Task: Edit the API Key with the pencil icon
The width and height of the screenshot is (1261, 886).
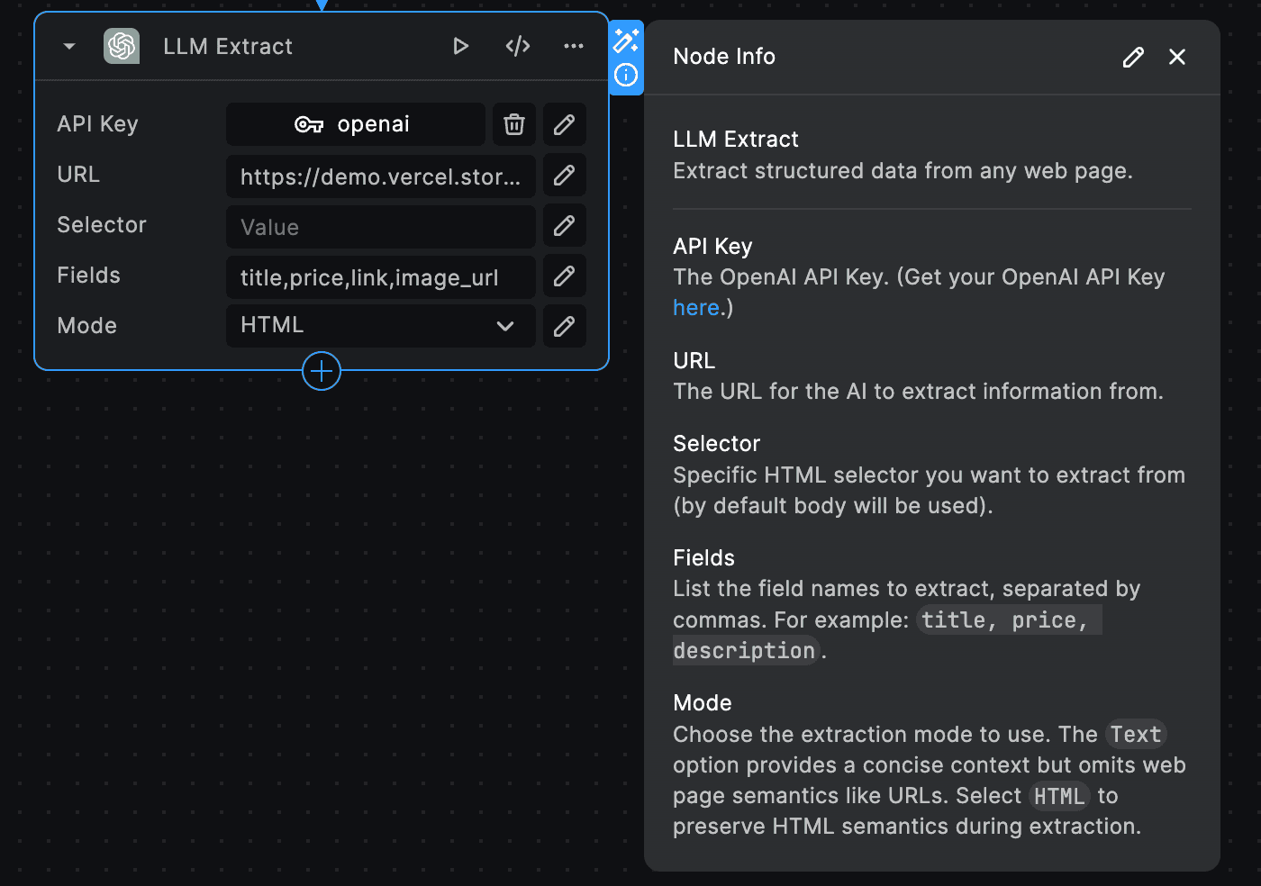Action: (x=565, y=124)
